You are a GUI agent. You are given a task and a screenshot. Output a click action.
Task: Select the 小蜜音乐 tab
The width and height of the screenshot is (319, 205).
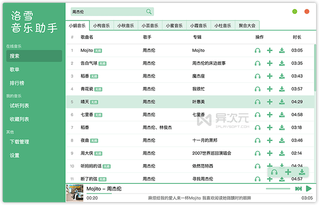coord(174,26)
